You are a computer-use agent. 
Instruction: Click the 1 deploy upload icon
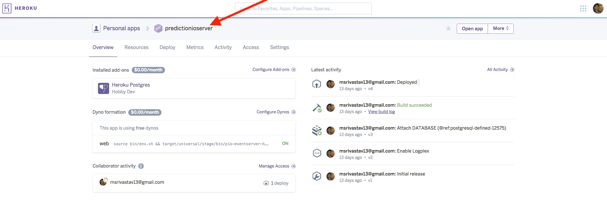coord(266,183)
